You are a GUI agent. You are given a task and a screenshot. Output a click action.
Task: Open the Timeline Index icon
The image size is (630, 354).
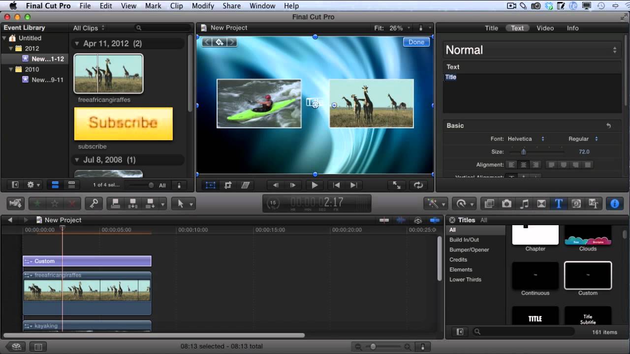click(x=37, y=347)
